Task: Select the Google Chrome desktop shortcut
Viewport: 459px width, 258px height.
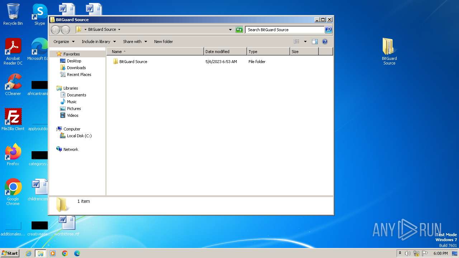Action: point(13,192)
